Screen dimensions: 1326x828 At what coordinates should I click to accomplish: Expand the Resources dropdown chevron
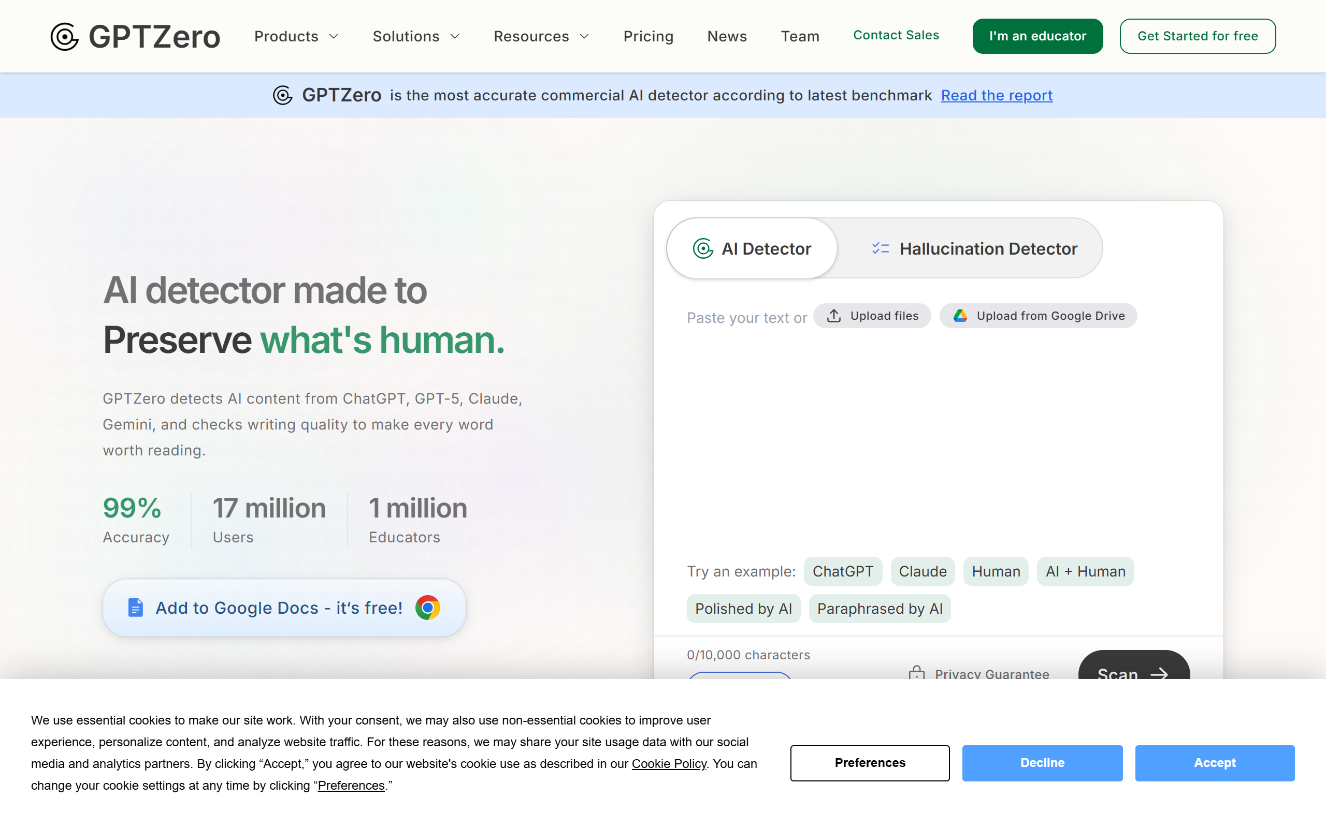tap(585, 37)
